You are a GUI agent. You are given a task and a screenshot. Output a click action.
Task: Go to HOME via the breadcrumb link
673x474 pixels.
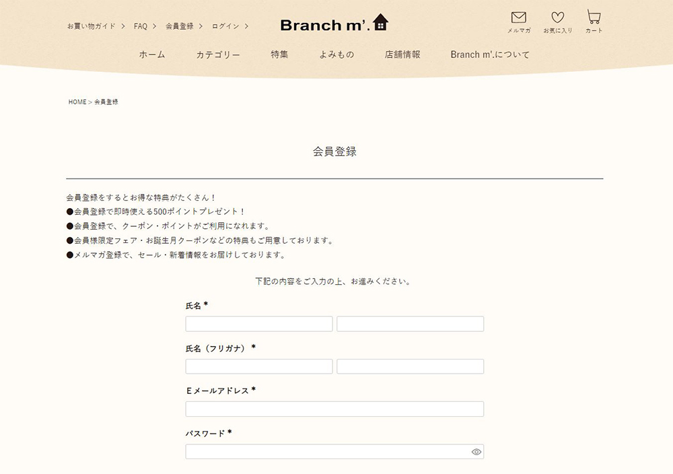pyautogui.click(x=75, y=102)
